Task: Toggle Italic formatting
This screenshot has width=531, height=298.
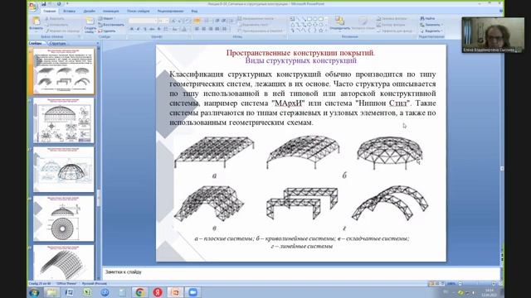Action: click(x=139, y=30)
